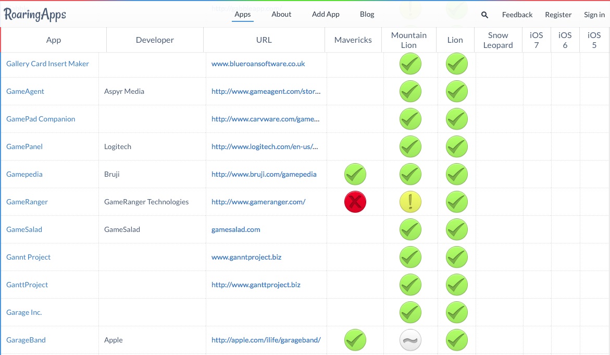Sort by iOS 7 column header
Screen dimensions: 610x355
click(537, 40)
